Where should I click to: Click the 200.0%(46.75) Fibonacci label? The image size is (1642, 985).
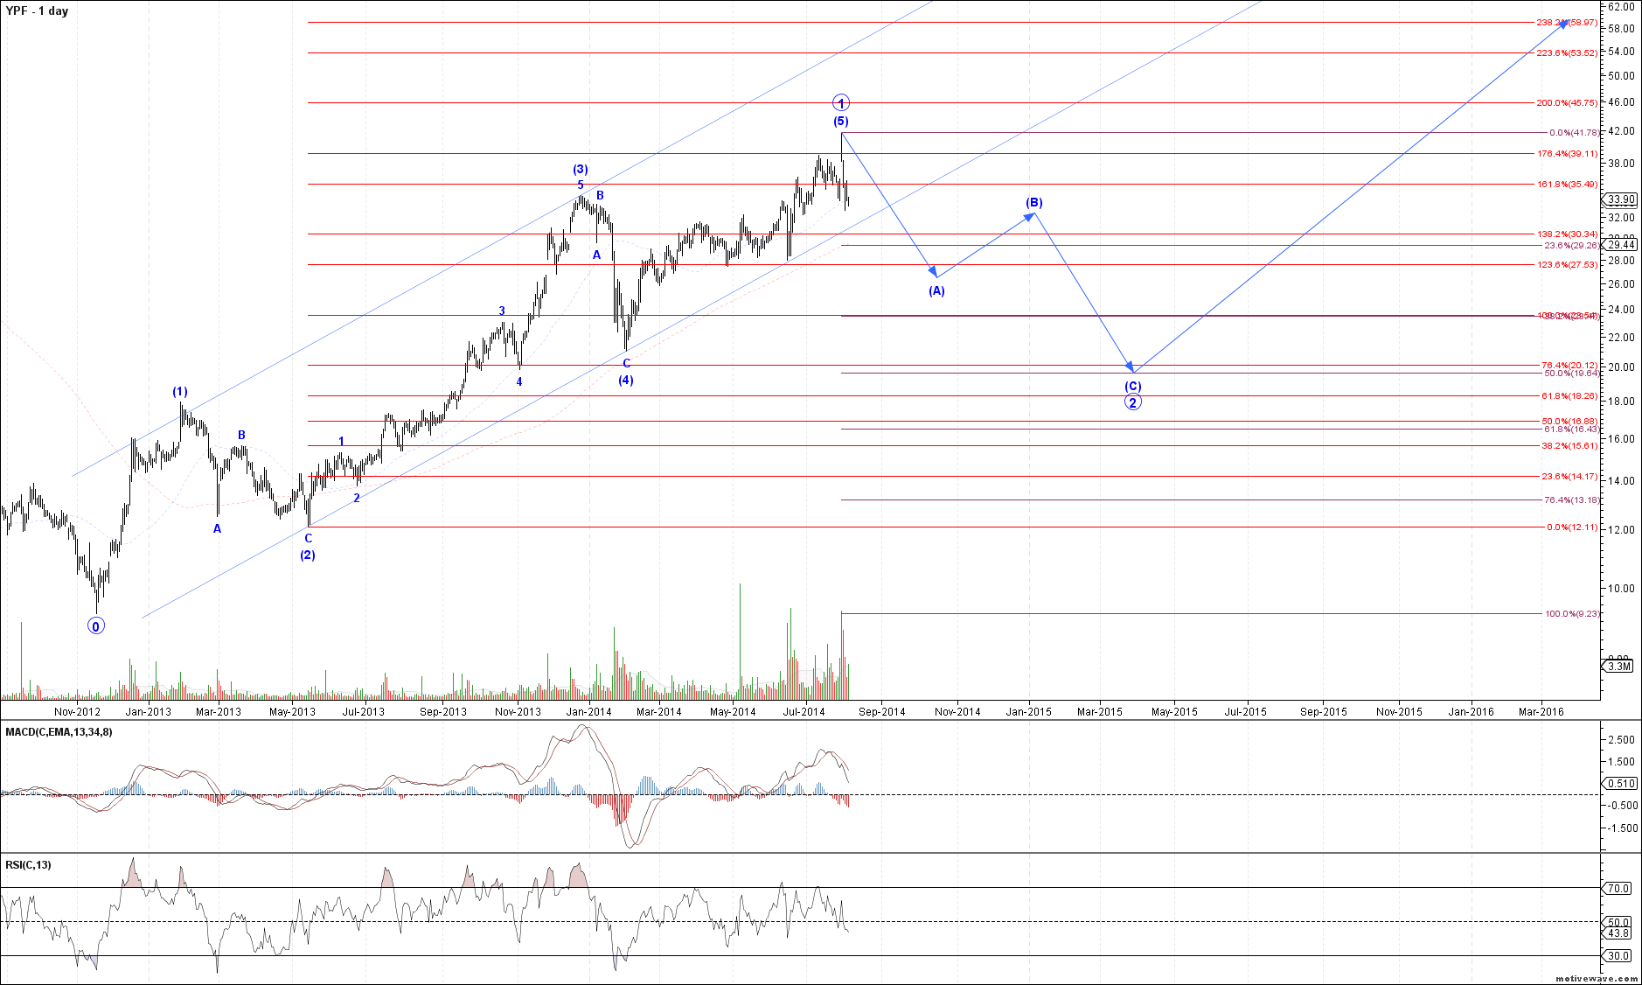(x=1567, y=102)
